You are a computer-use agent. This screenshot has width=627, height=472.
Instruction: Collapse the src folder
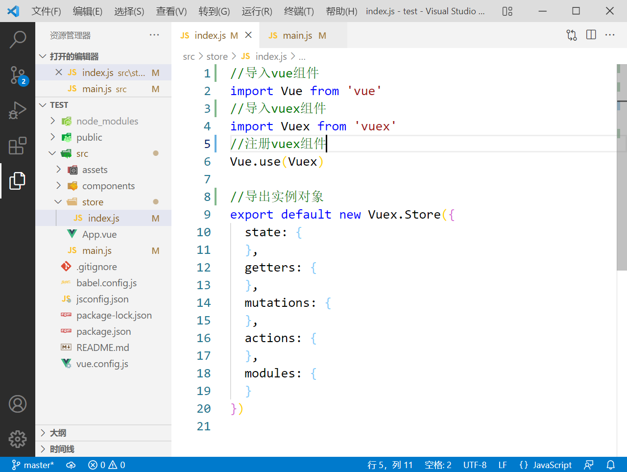(103, 153)
